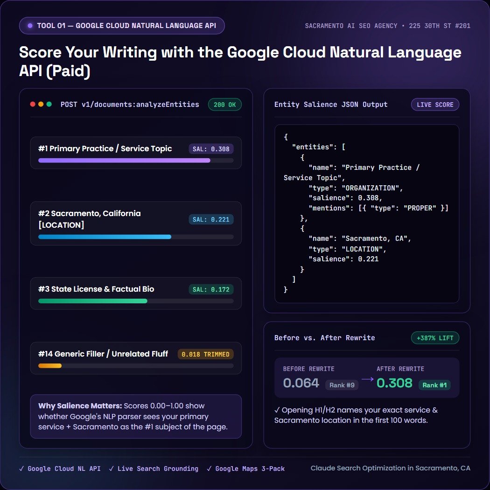This screenshot has width=490, height=490.
Task: Click the Rank #1 badge
Action: [434, 385]
